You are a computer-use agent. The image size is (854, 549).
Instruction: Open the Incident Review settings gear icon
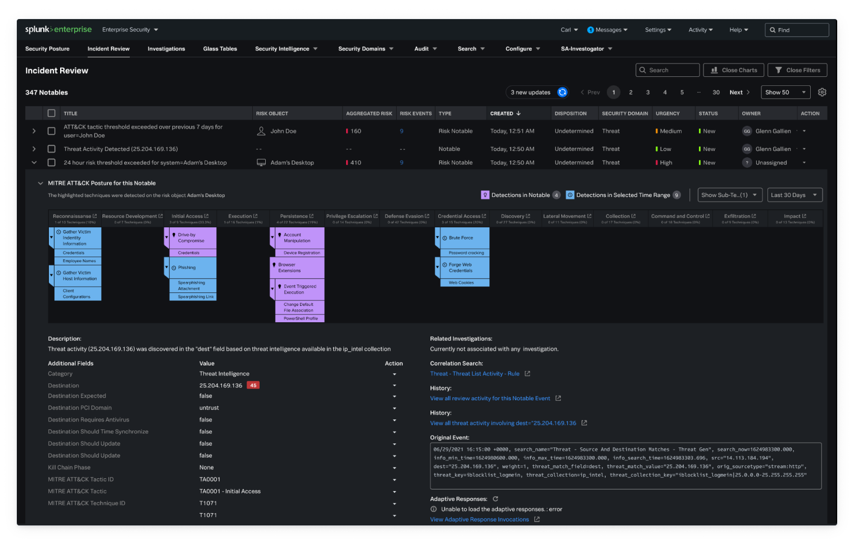coord(822,92)
